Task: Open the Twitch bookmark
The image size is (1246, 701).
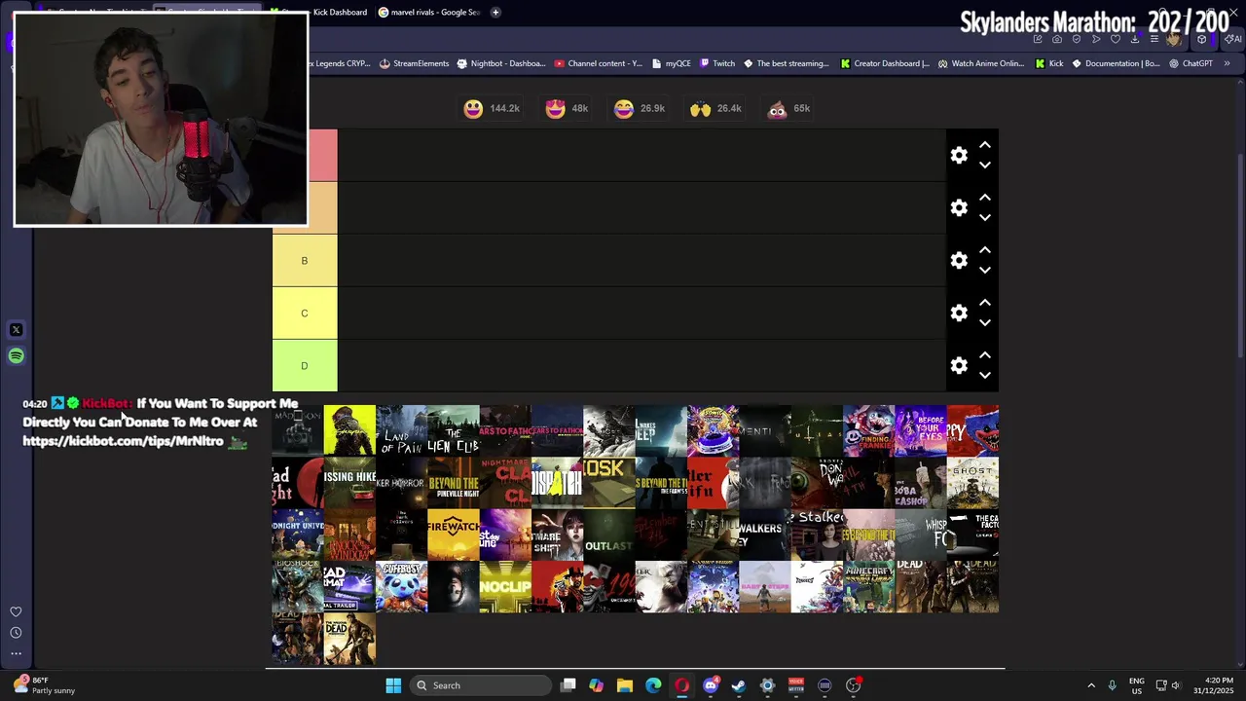Action: (716, 63)
